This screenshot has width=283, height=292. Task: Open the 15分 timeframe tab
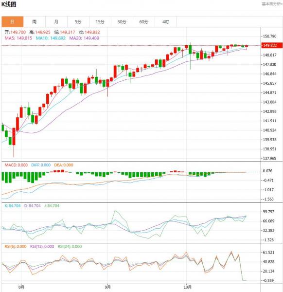[x=100, y=22]
